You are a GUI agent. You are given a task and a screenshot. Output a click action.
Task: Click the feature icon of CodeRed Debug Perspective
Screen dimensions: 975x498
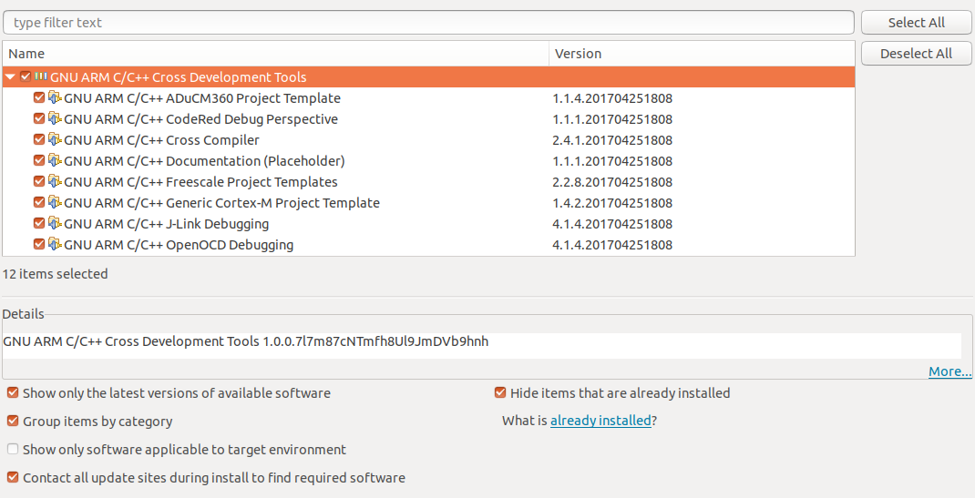55,118
